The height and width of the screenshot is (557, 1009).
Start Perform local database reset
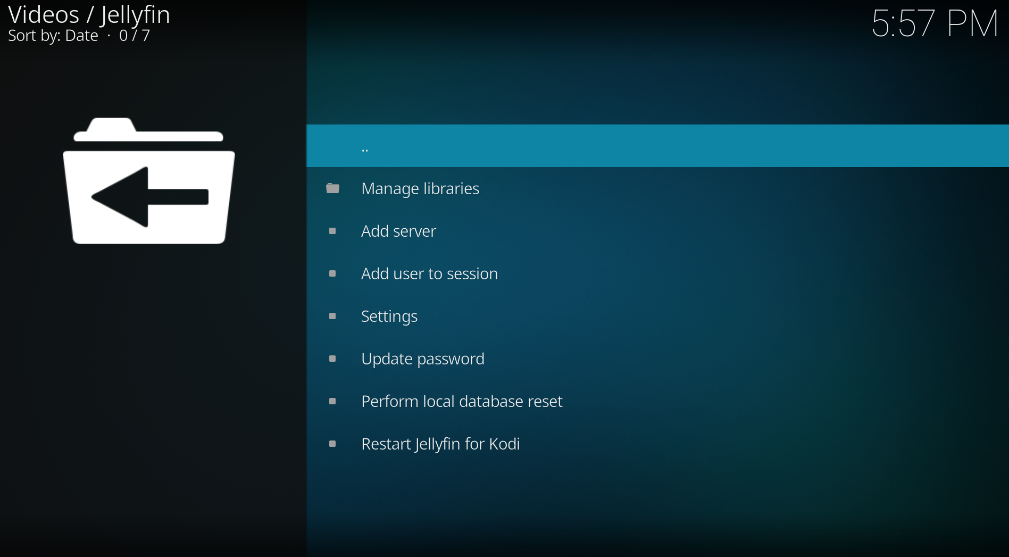[462, 401]
